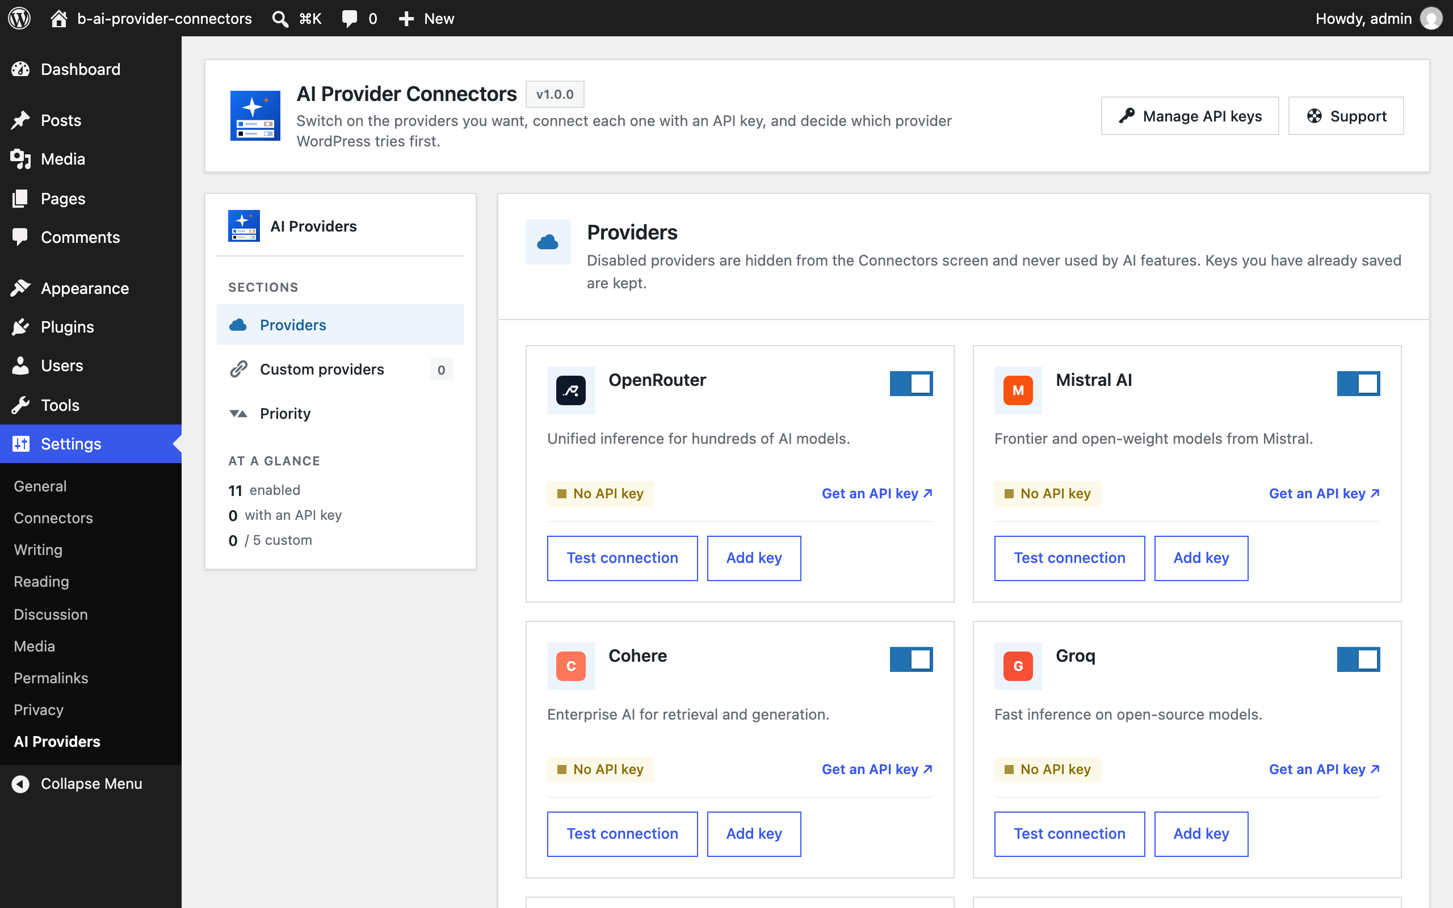Open the Custom providers section
This screenshot has height=908, width=1453.
(x=341, y=369)
